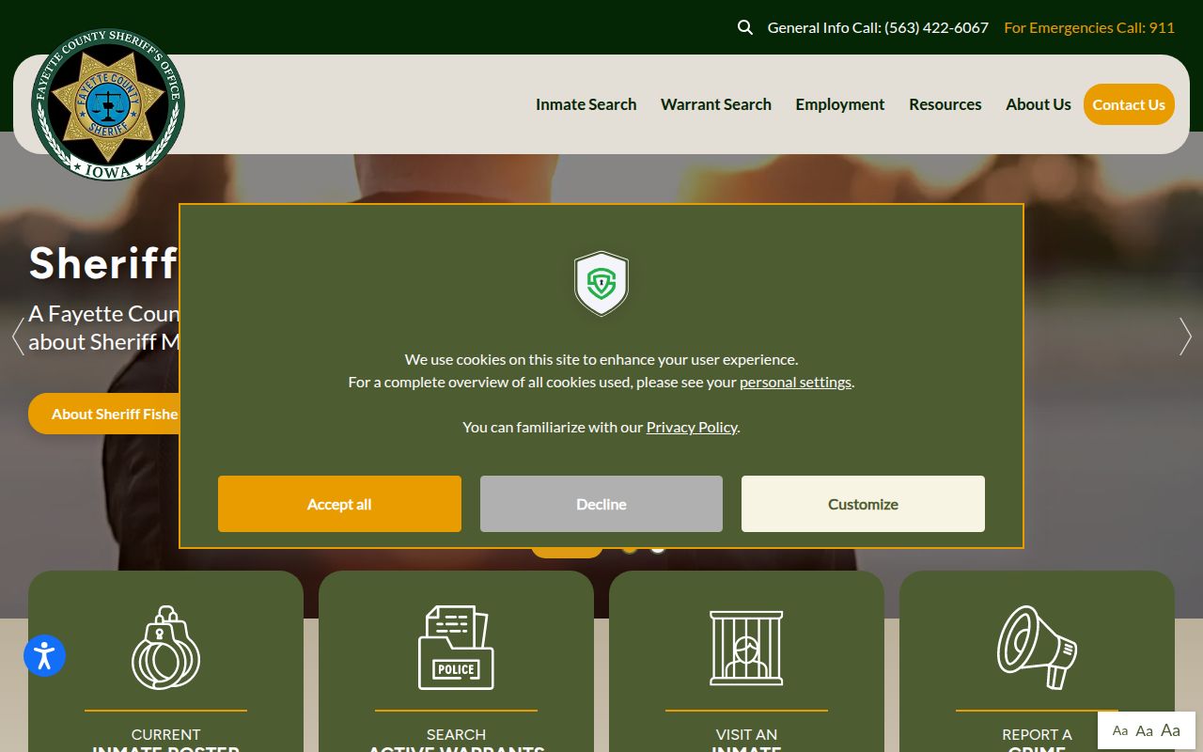Image resolution: width=1203 pixels, height=752 pixels.
Task: Open the Report a Crime card label
Action: point(1037,742)
